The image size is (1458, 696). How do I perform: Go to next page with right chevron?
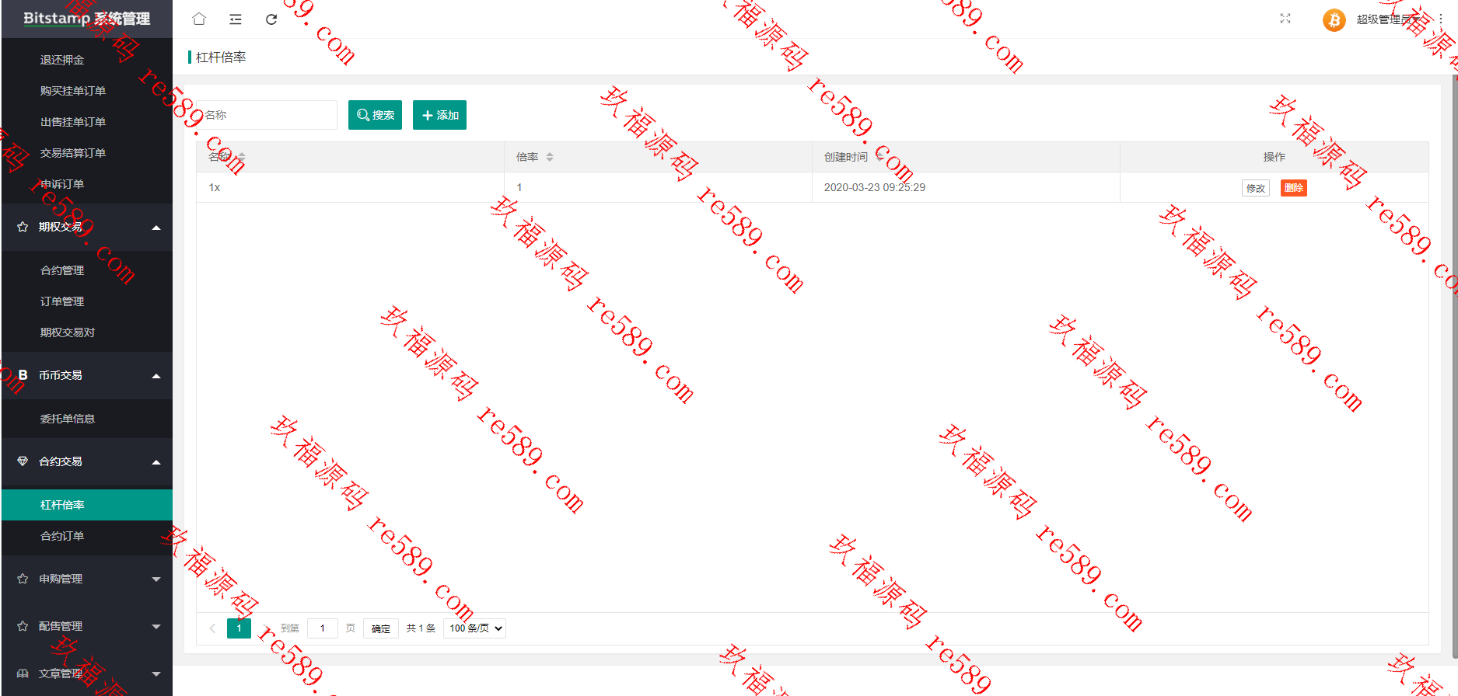tap(266, 628)
